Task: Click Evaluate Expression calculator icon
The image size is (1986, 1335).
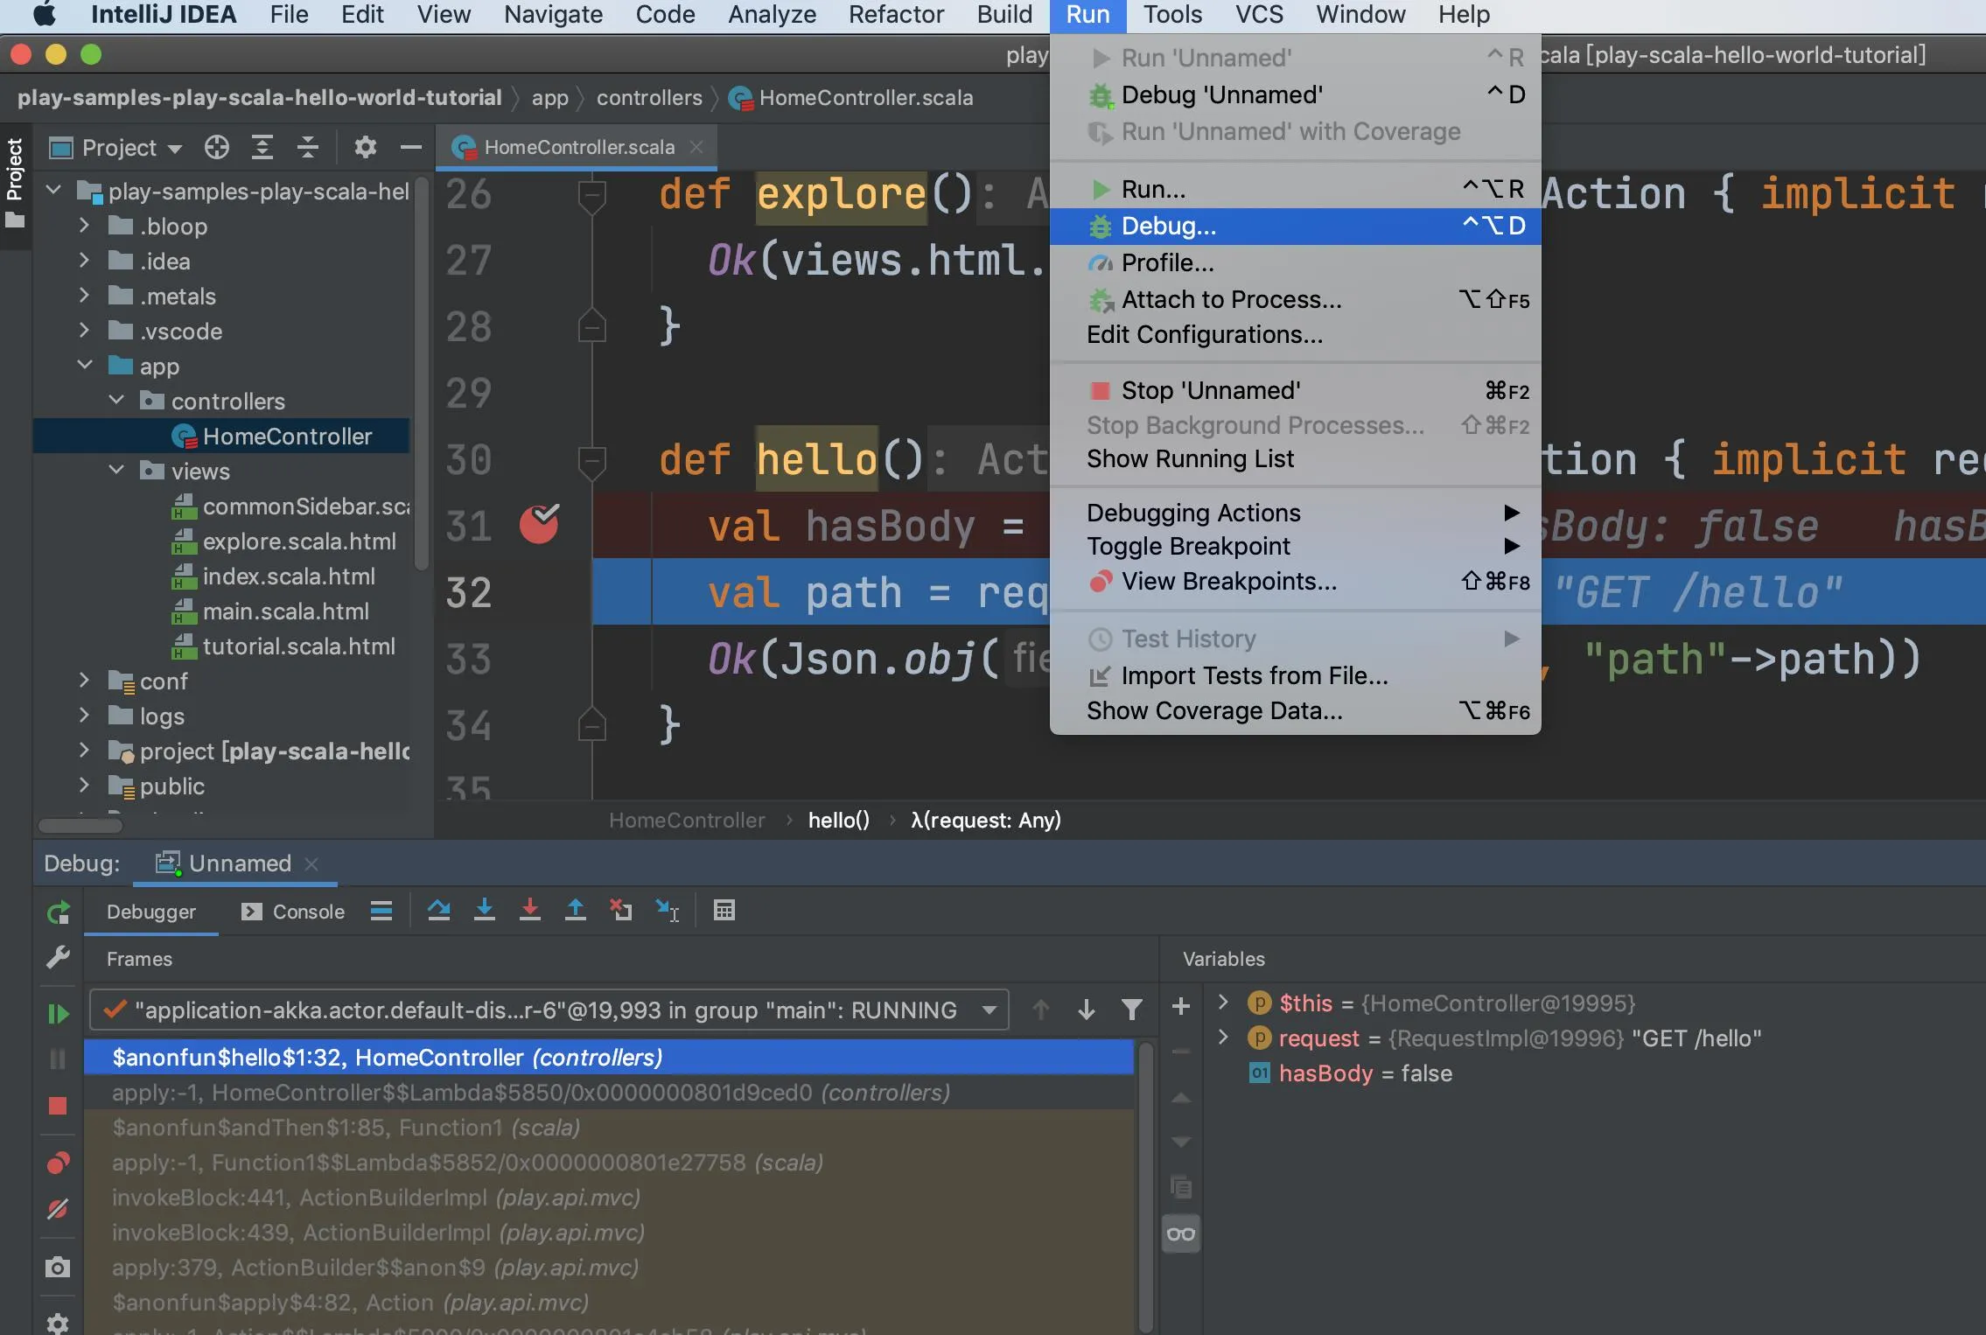Action: click(724, 911)
